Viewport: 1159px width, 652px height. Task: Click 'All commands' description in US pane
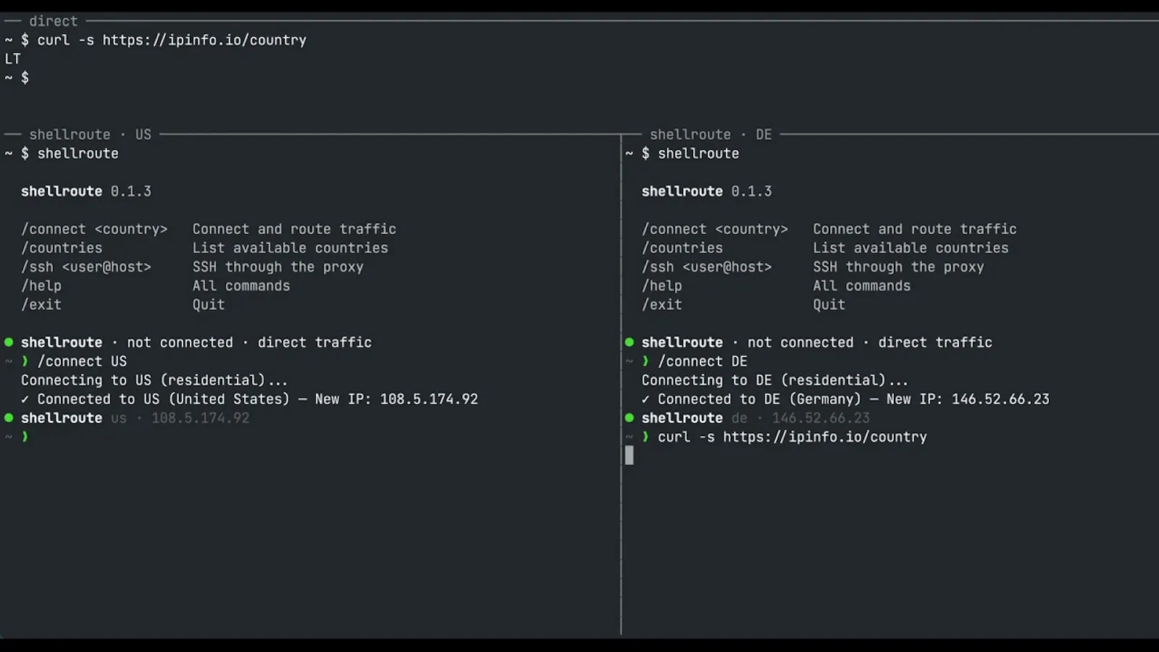tap(241, 285)
